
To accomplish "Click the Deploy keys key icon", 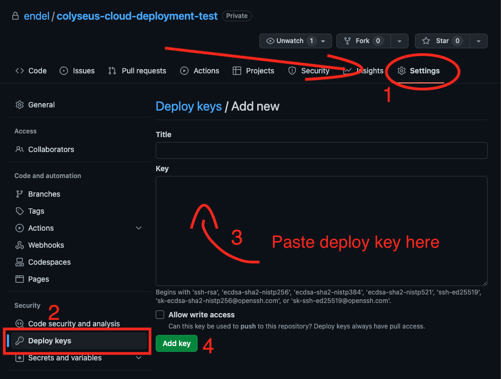I will coord(20,341).
